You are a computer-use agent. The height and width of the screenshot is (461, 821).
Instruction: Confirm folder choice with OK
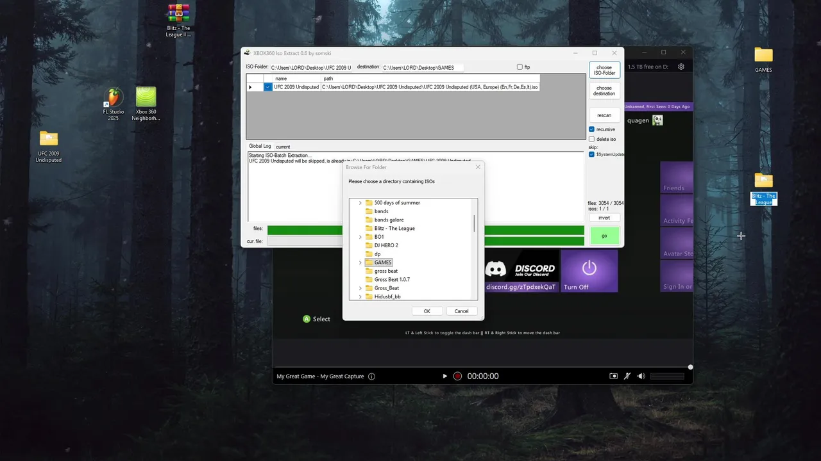[427, 311]
